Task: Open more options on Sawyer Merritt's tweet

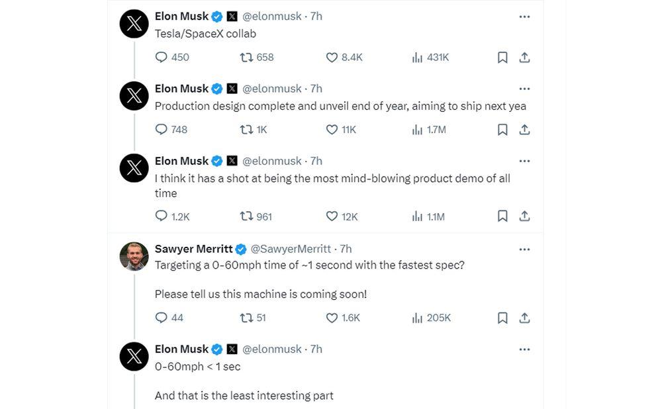Action: (524, 250)
